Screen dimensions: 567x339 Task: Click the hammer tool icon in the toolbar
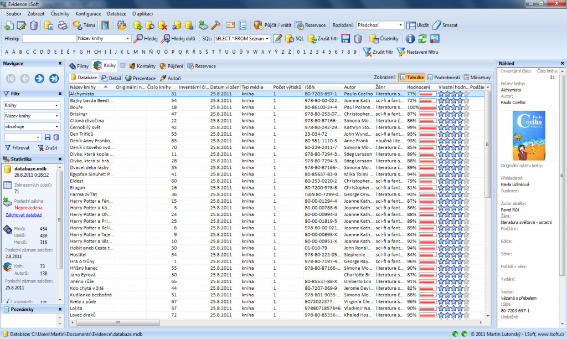click(216, 25)
